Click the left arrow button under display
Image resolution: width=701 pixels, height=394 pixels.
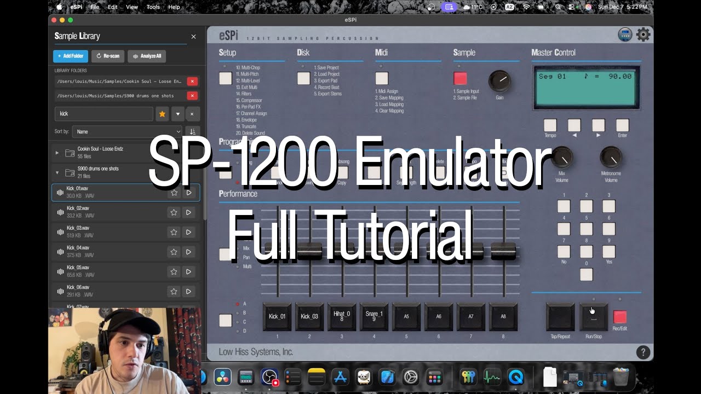[574, 125]
